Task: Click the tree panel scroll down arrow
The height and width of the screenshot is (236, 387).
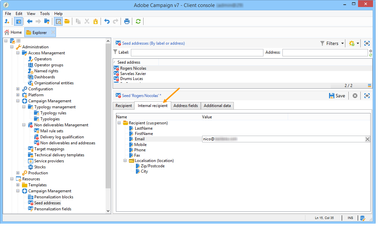Action: pos(108,211)
